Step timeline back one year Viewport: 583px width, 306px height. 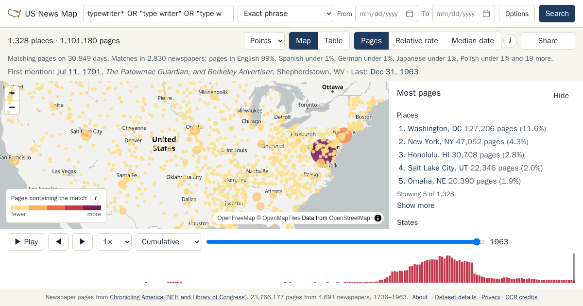click(x=58, y=242)
